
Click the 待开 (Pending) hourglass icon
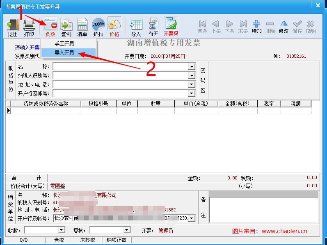[153, 27]
